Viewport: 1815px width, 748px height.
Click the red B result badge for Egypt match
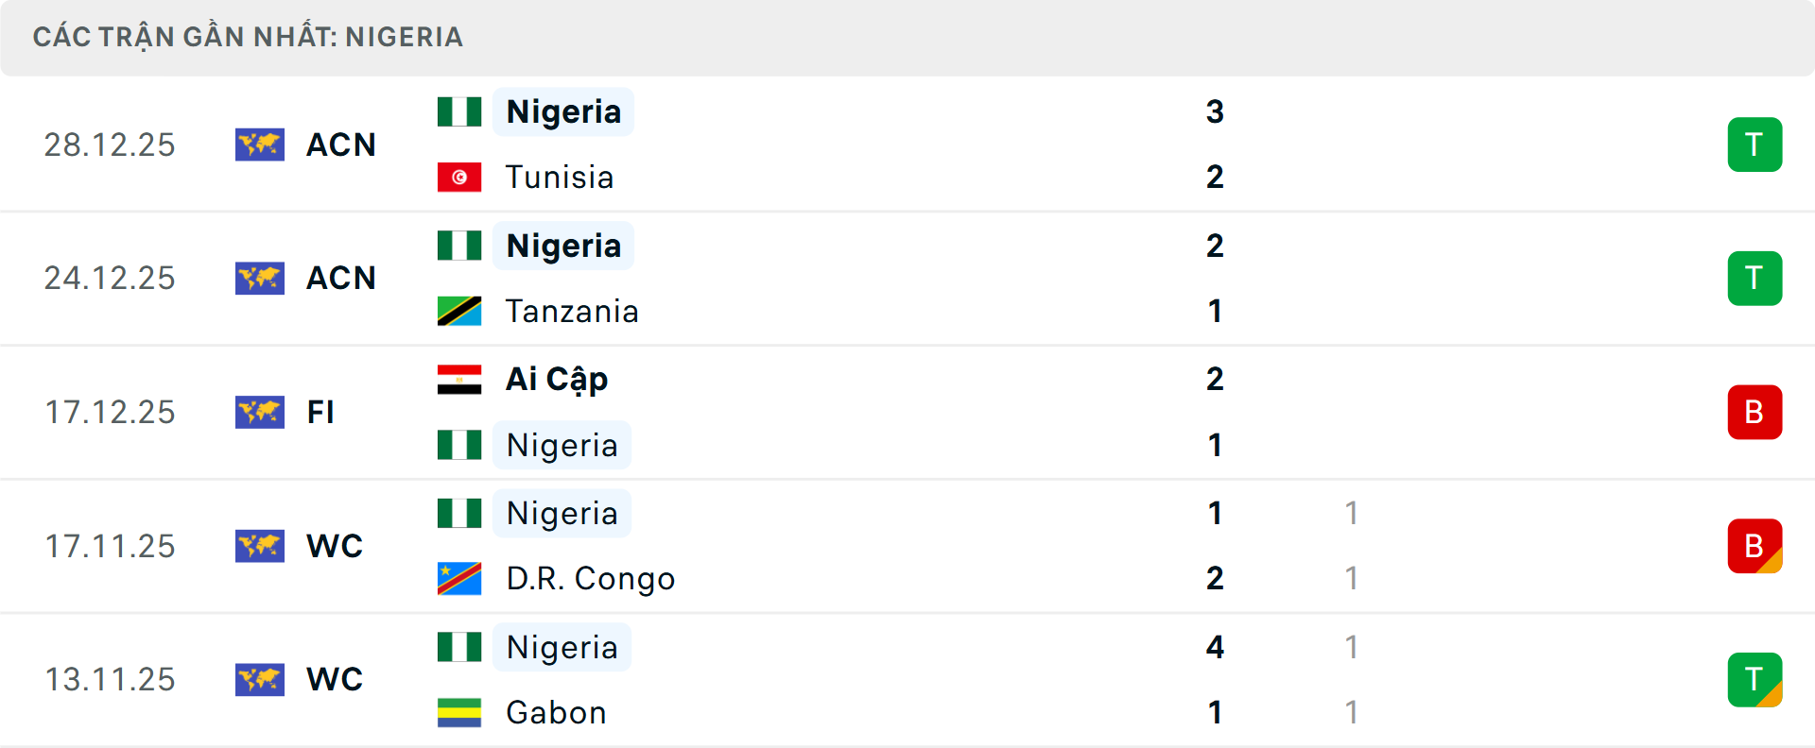coord(1755,412)
